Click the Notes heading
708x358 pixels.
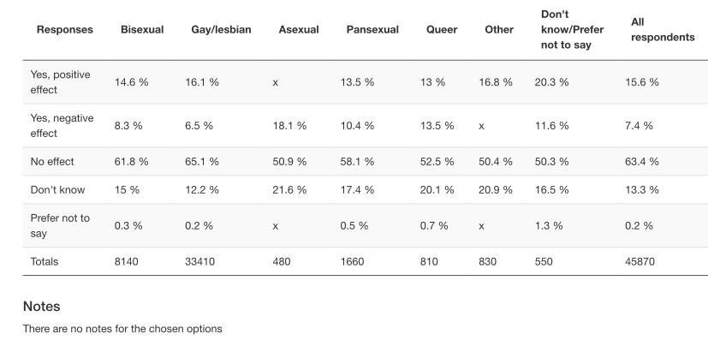tap(41, 306)
